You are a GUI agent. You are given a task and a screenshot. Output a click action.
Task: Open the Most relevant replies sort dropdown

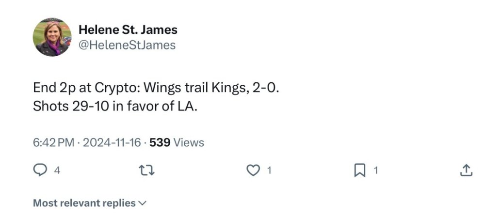tap(84, 203)
